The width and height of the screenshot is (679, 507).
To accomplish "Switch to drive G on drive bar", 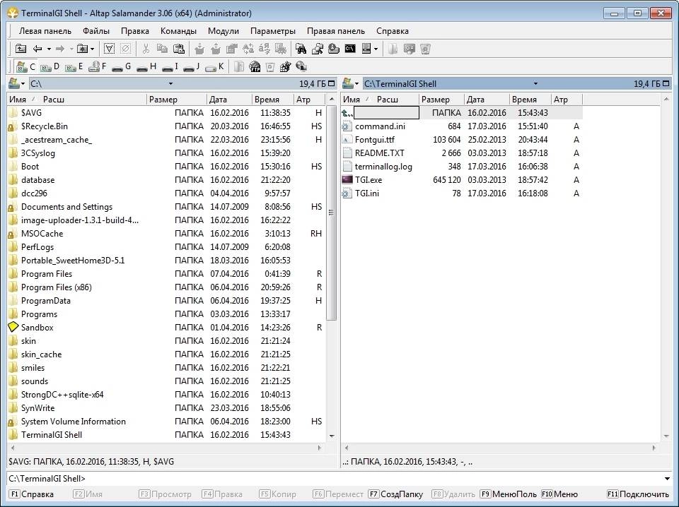I will tap(121, 67).
